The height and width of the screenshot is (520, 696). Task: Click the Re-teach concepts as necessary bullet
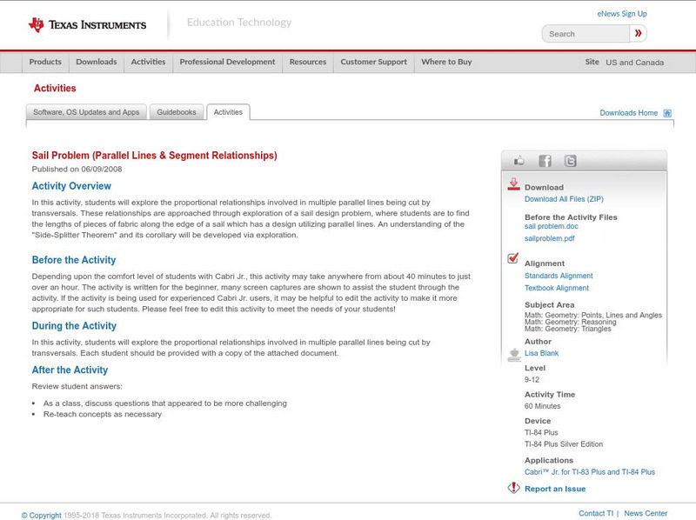103,415
